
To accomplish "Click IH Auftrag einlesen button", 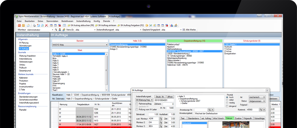I will [106, 25].
